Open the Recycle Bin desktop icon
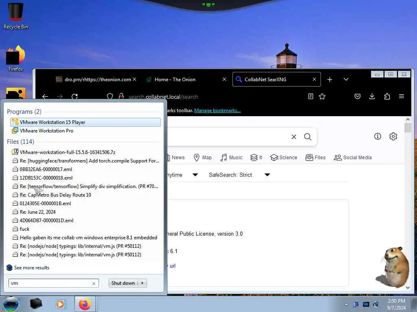 pos(16,15)
